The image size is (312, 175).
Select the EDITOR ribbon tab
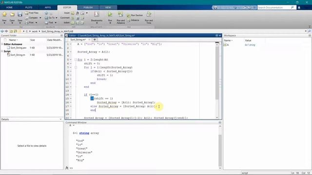(x=67, y=8)
